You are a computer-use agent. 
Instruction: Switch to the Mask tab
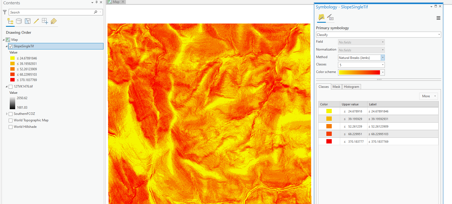click(x=336, y=87)
